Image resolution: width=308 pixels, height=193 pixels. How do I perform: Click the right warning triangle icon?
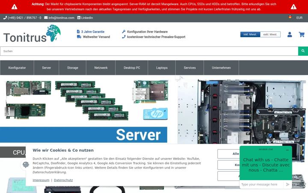[293, 7]
